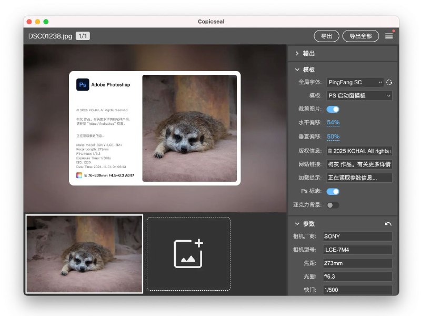Open the hamburger menu at top right
This screenshot has width=421, height=316.
(389, 36)
